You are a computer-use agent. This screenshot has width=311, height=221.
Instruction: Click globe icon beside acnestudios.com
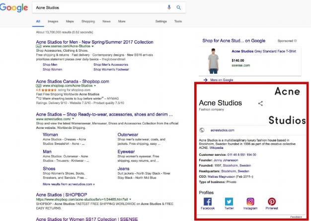(202, 130)
